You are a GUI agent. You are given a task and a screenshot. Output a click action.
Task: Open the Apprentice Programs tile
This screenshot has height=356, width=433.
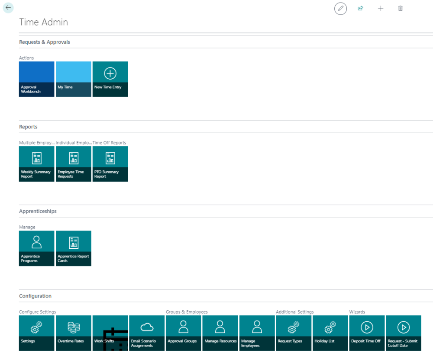pyautogui.click(x=37, y=248)
